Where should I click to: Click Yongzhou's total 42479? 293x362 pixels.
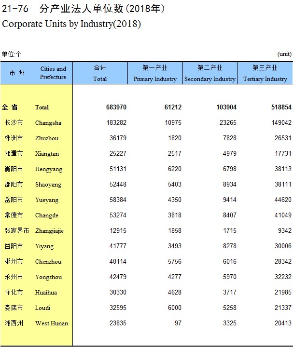[118, 277]
